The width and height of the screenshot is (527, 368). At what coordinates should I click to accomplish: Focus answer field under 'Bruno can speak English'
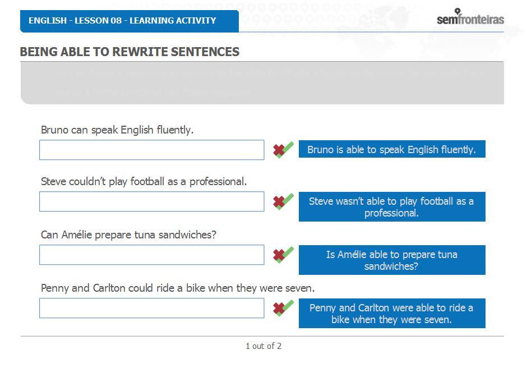[151, 150]
